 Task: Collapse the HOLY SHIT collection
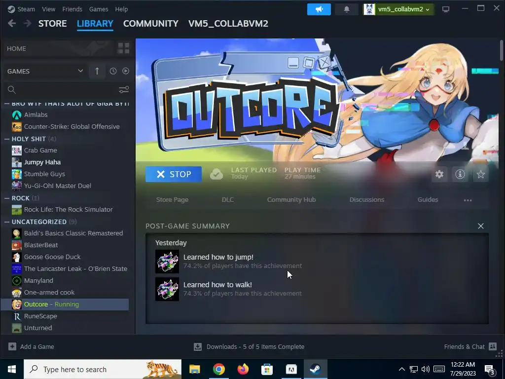(x=7, y=139)
